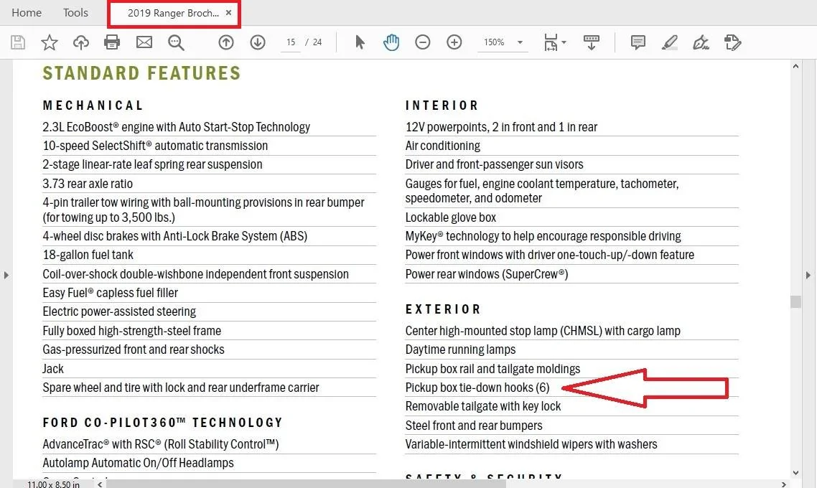This screenshot has height=488, width=817.
Task: Click vertical scrollbar up arrow
Action: click(795, 67)
